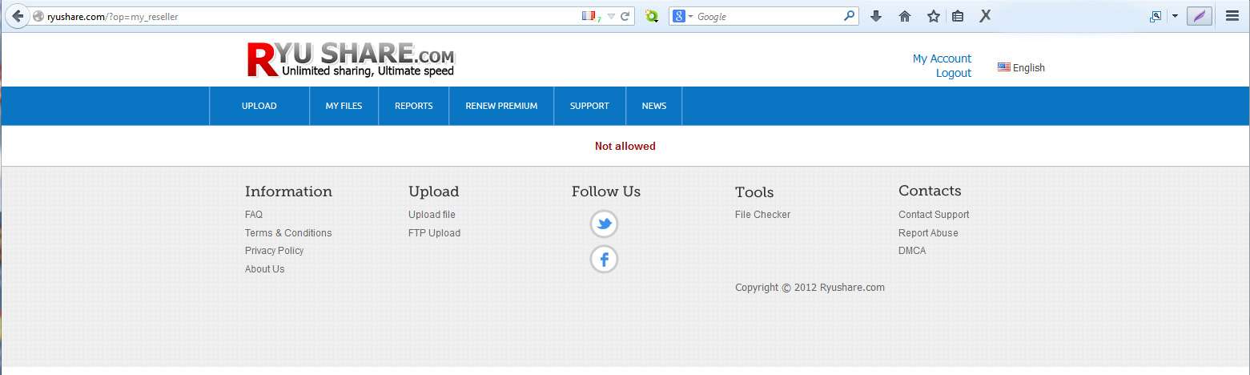Image resolution: width=1250 pixels, height=375 pixels.
Task: Reload the page with the refresh icon
Action: point(625,16)
